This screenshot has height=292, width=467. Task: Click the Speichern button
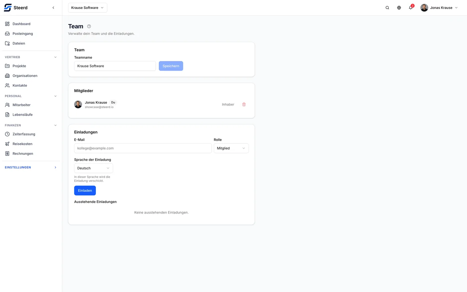[x=171, y=66]
